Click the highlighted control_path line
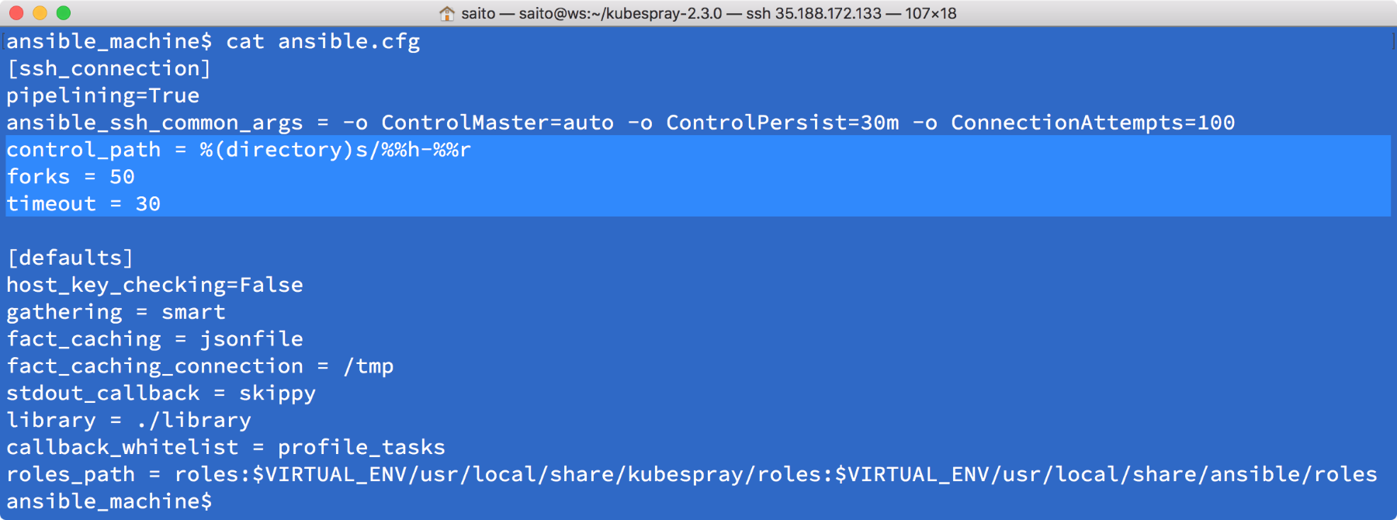1397x520 pixels. click(238, 149)
